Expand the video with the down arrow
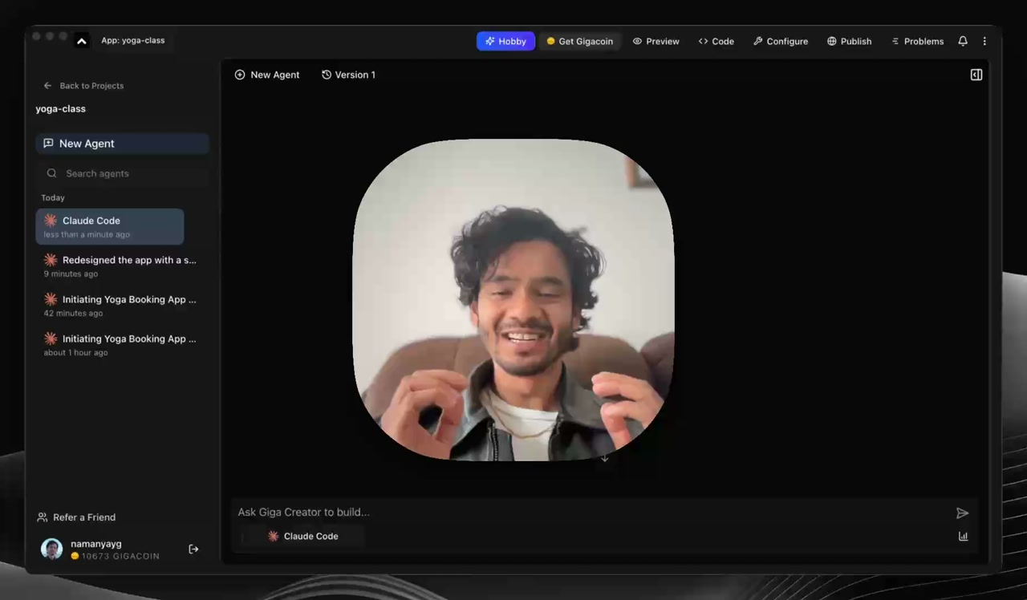Viewport: 1027px width, 600px height. (x=605, y=457)
